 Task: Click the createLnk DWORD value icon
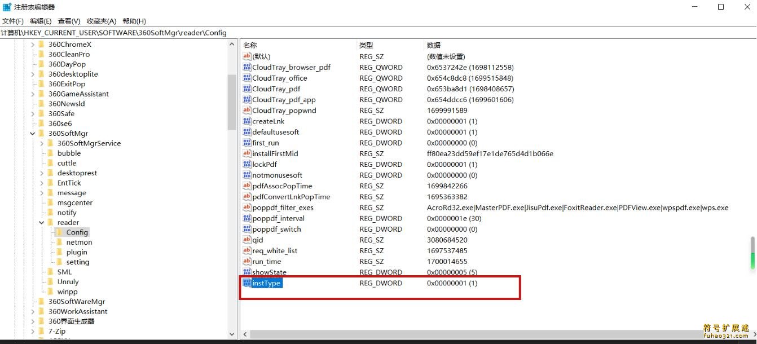(x=247, y=121)
